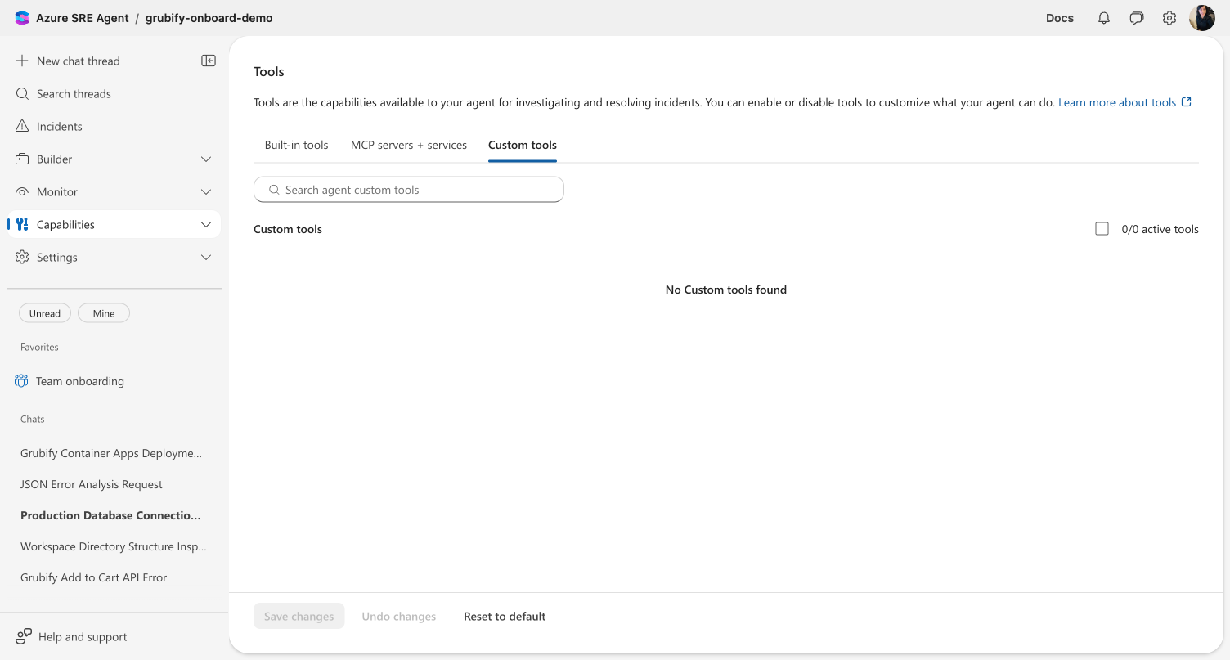Click the Capabilities tools icon

tap(22, 224)
